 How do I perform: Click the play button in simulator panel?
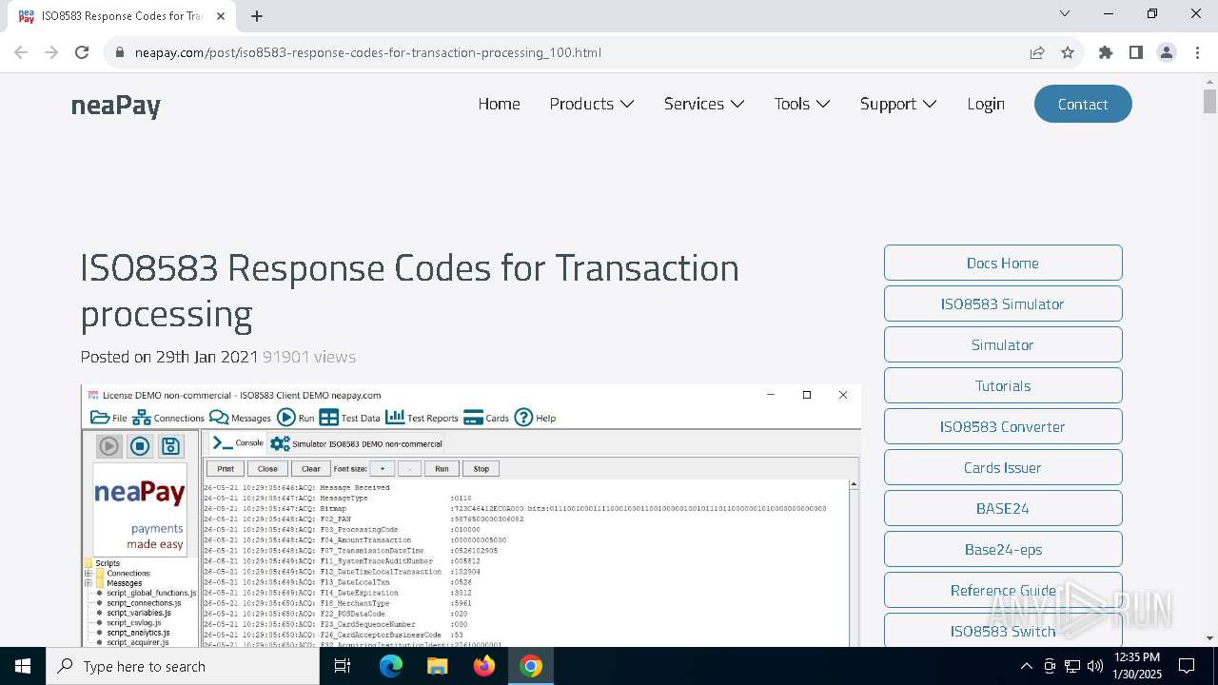[x=109, y=445]
